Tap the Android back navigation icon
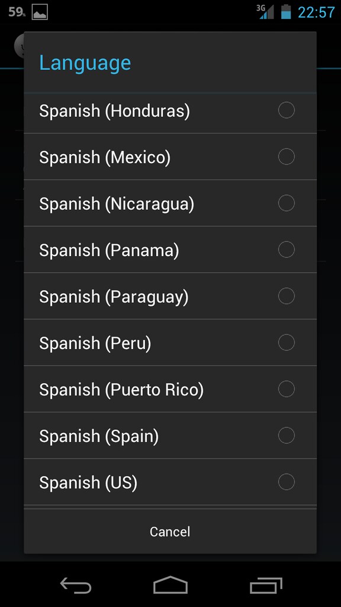341x607 pixels. [x=76, y=585]
